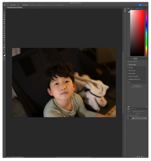This screenshot has height=161, width=151.
Task: Open Auto-Select layer/group dropdown
Action: tap(18, 5)
